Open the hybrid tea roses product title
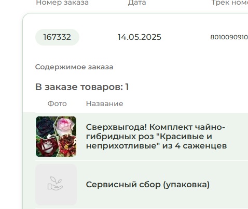The image size is (248, 209). [x=156, y=137]
